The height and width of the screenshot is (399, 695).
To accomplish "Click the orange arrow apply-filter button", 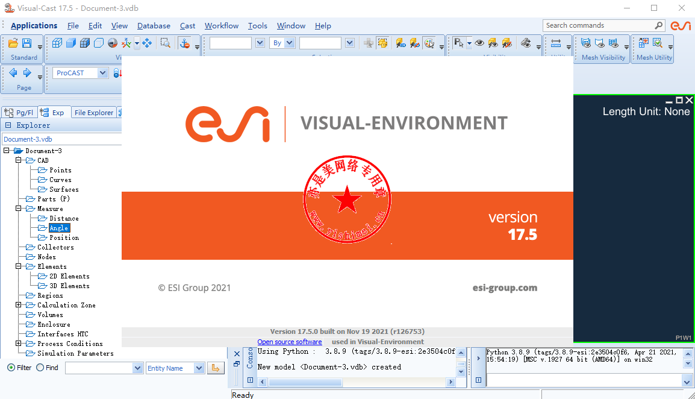I will click(x=216, y=368).
